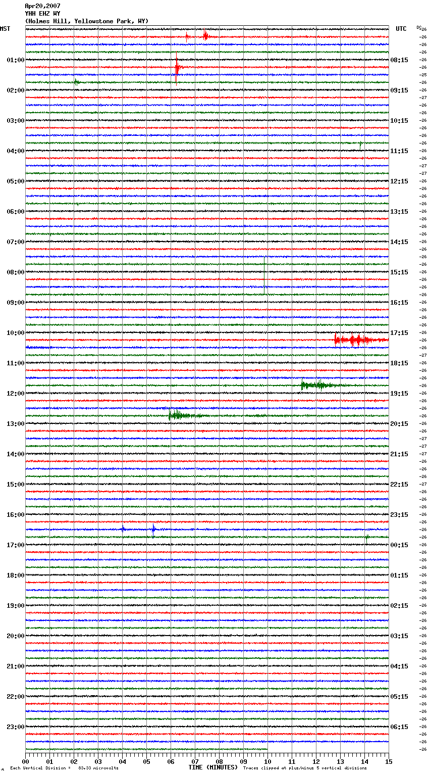Click the 16:15 UTC time label
Screen dimensions: 429x775
[399, 303]
